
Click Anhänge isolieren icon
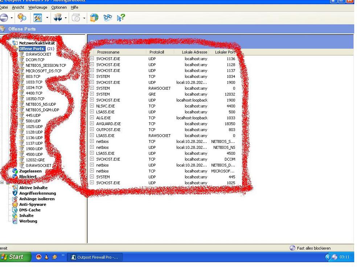(x=15, y=199)
